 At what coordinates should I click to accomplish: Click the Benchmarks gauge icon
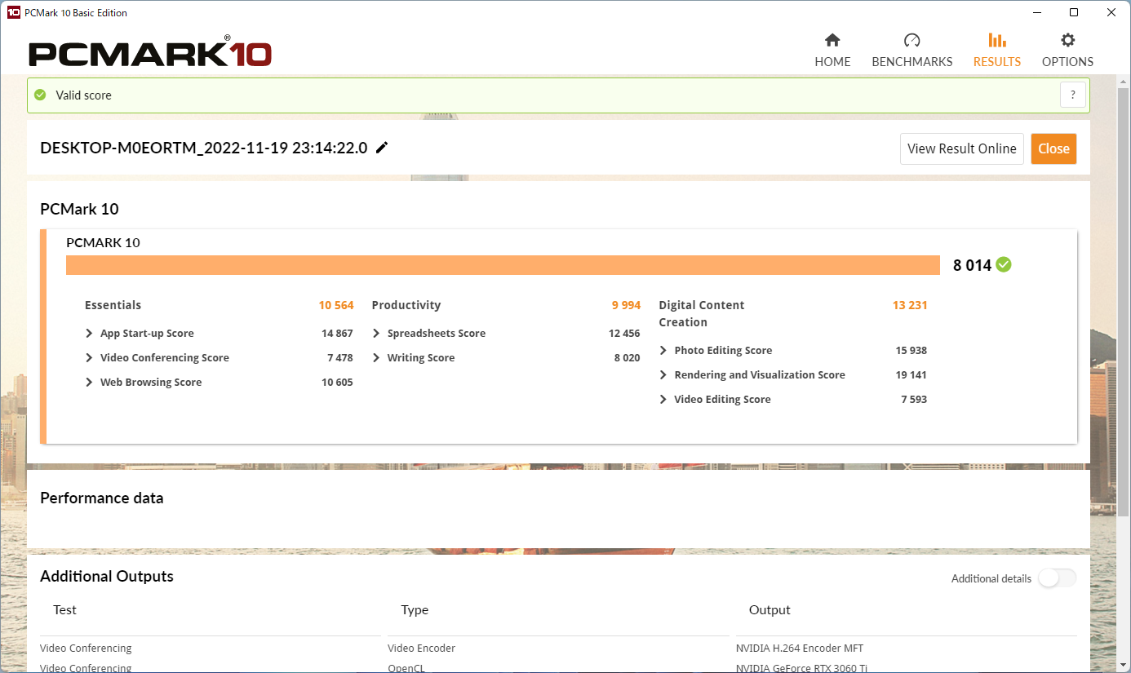pyautogui.click(x=912, y=40)
